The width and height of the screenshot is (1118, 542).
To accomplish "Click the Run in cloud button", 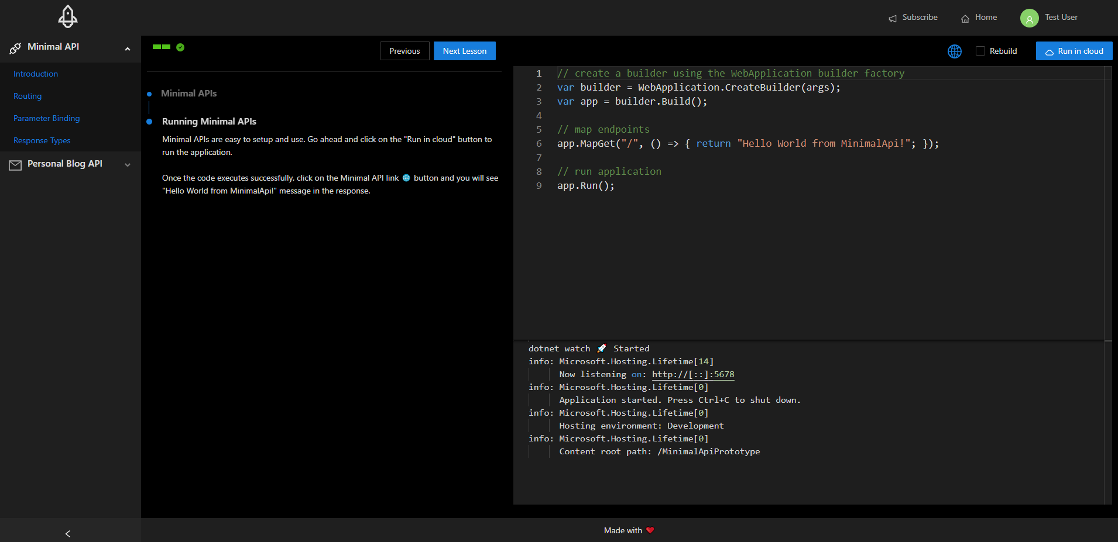I will 1074,51.
